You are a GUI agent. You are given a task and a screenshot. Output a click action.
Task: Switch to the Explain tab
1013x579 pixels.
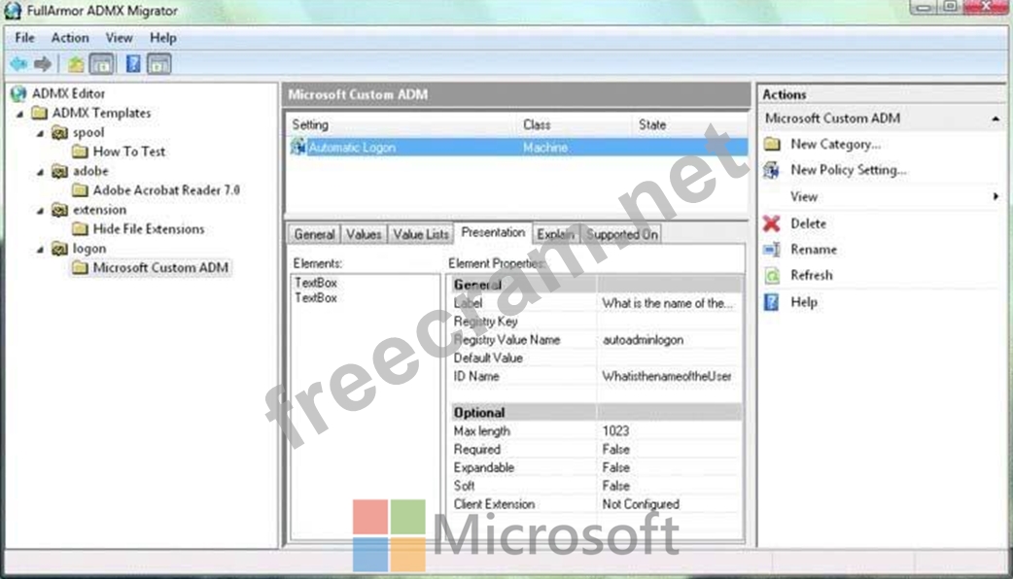(x=556, y=234)
